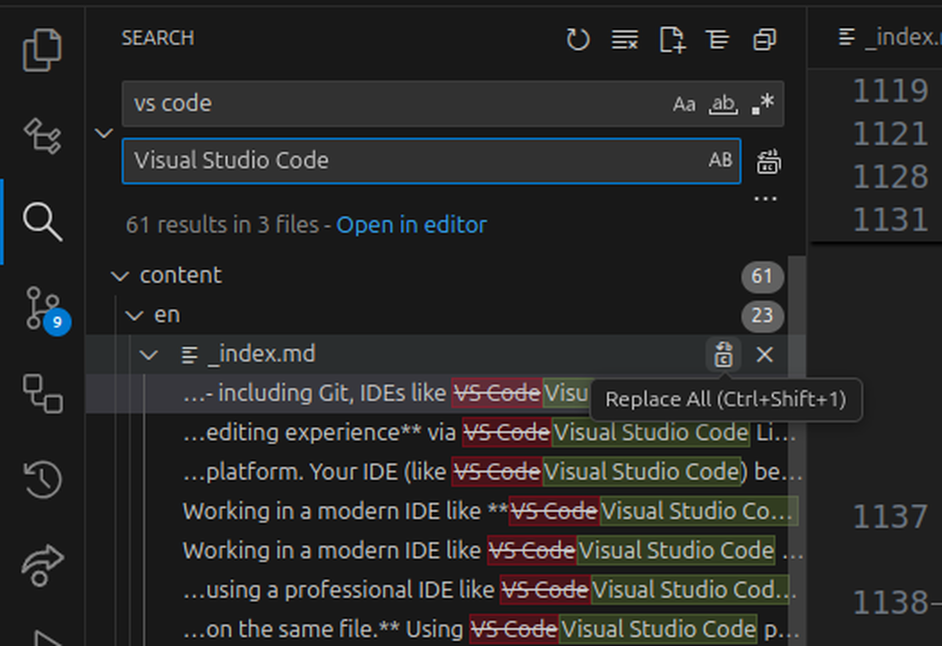Collapse the content folder

point(121,276)
